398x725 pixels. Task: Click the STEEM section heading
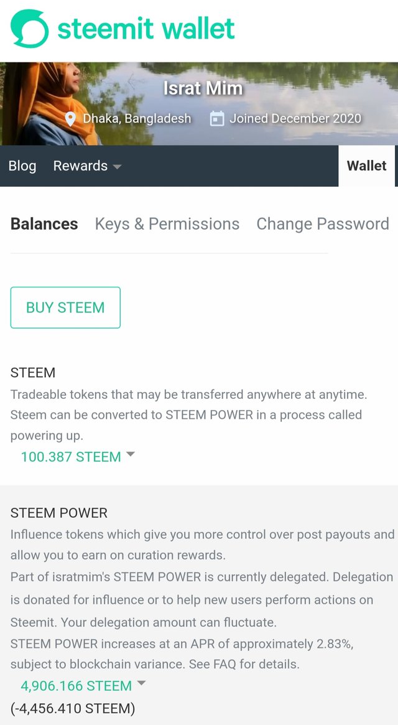click(x=33, y=373)
